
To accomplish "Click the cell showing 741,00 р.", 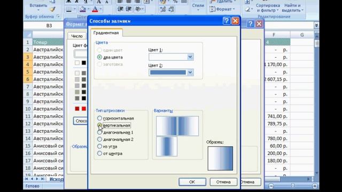I will 277,116.
